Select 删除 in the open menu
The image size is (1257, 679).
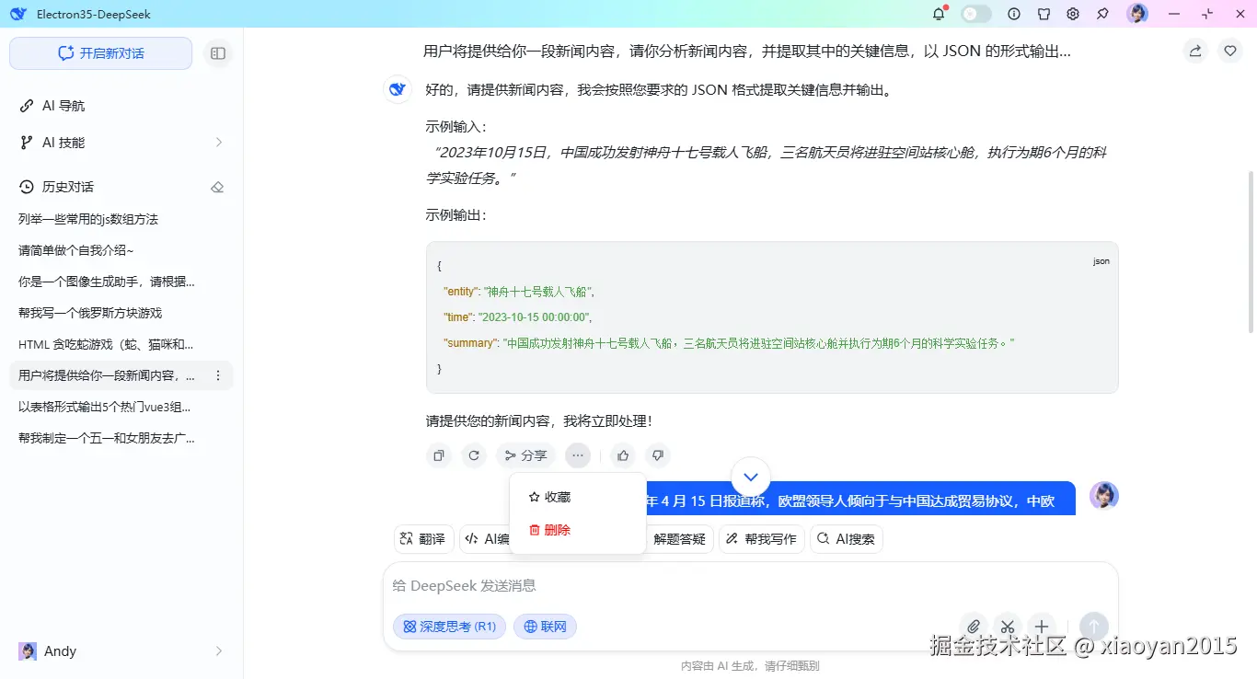[x=552, y=530]
